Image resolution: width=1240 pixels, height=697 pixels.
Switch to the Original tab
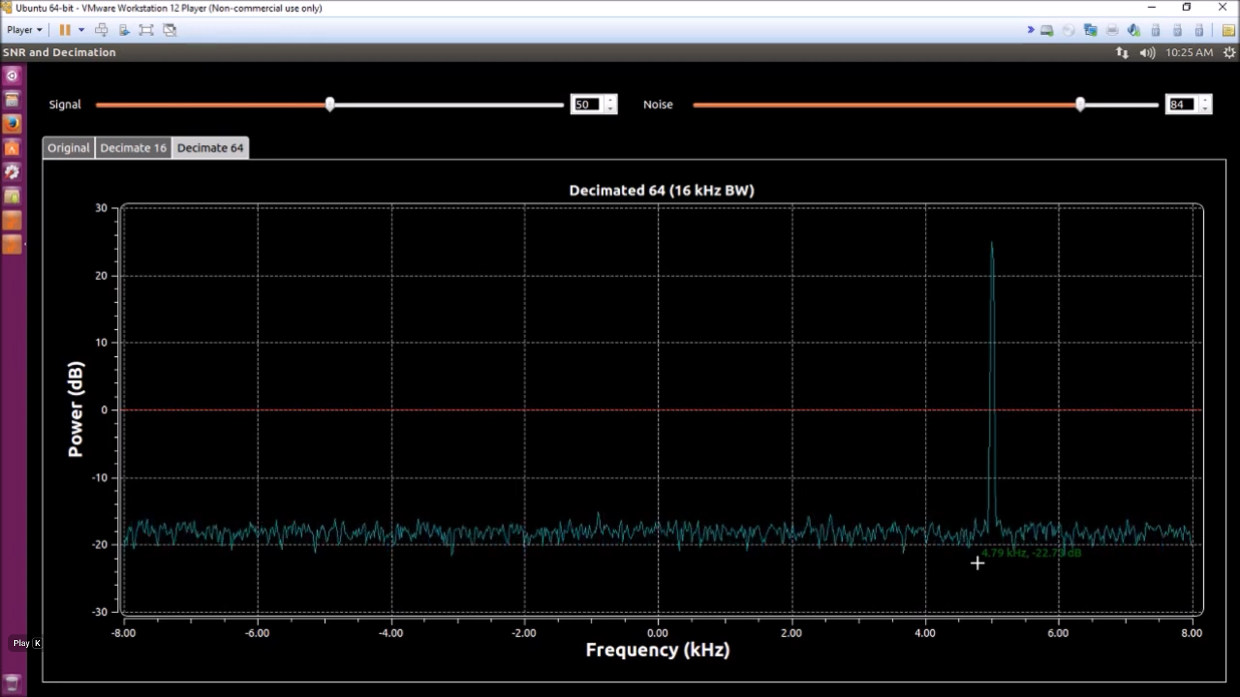[68, 148]
